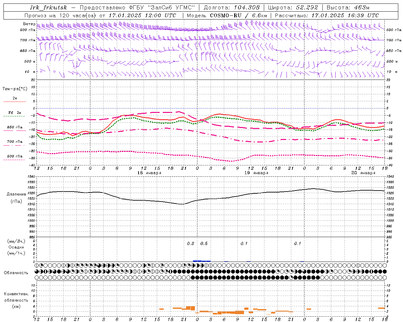Viewport: 403px width, 322px height.
Task: Click the "18 января" date label
Action: point(149,173)
